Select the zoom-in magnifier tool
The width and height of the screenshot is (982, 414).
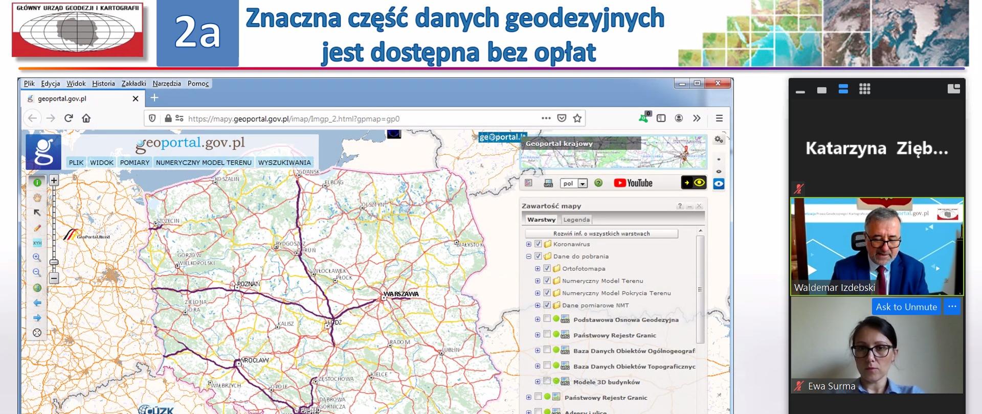click(x=37, y=258)
